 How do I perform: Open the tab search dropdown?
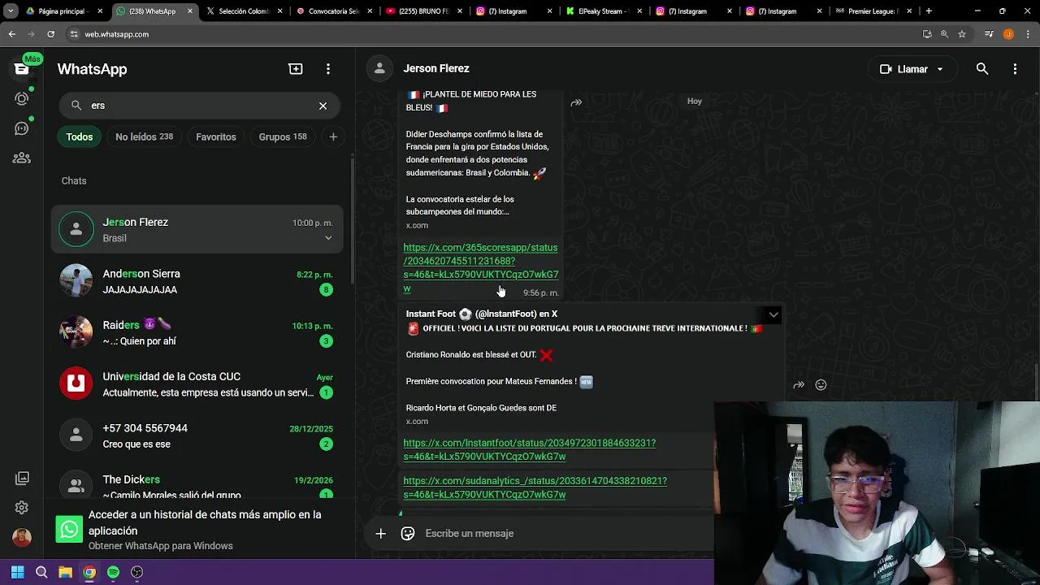click(x=11, y=11)
